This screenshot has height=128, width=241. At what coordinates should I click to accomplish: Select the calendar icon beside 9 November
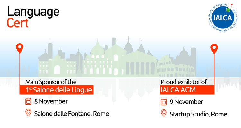click(x=164, y=102)
